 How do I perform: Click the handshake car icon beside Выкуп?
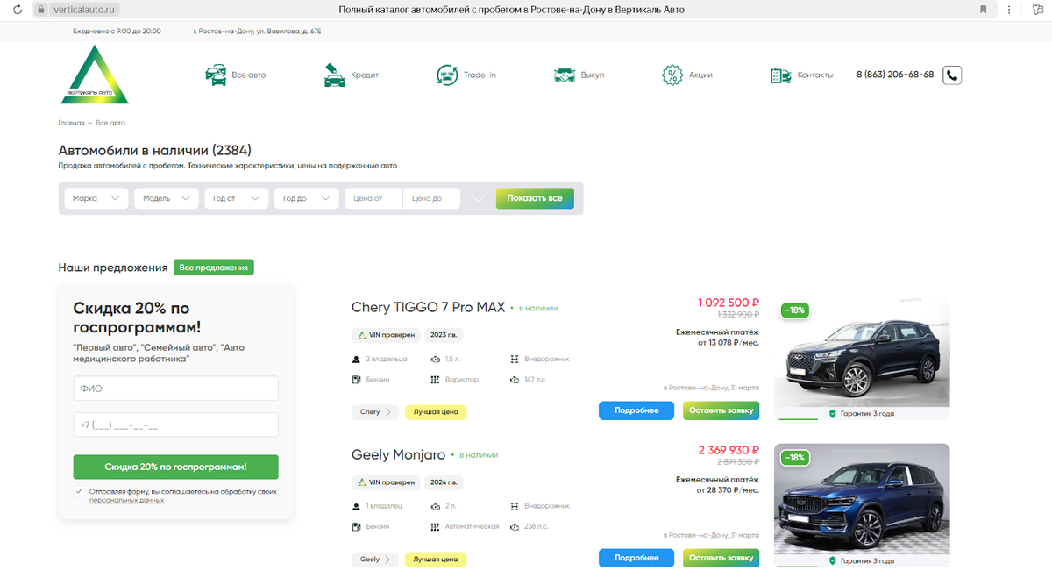tap(565, 75)
